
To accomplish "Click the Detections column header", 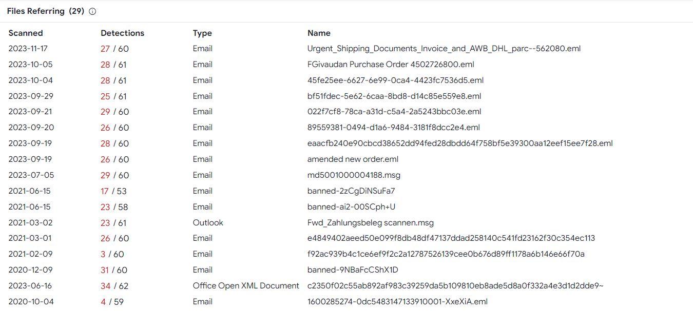I will coord(122,33).
